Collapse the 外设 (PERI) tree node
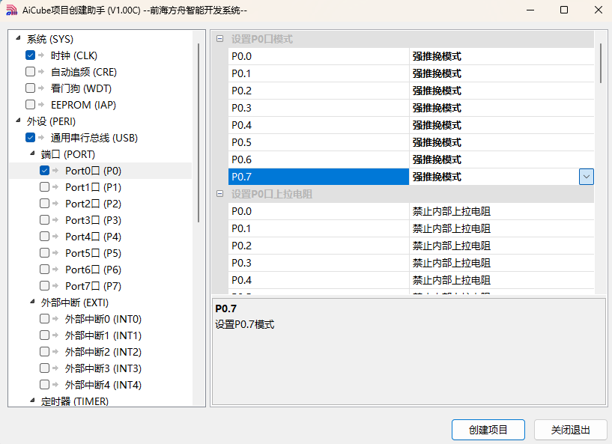This screenshot has height=444, width=612. pos(18,121)
